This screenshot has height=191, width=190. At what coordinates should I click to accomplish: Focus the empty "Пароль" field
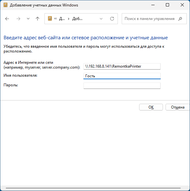pos(122,86)
